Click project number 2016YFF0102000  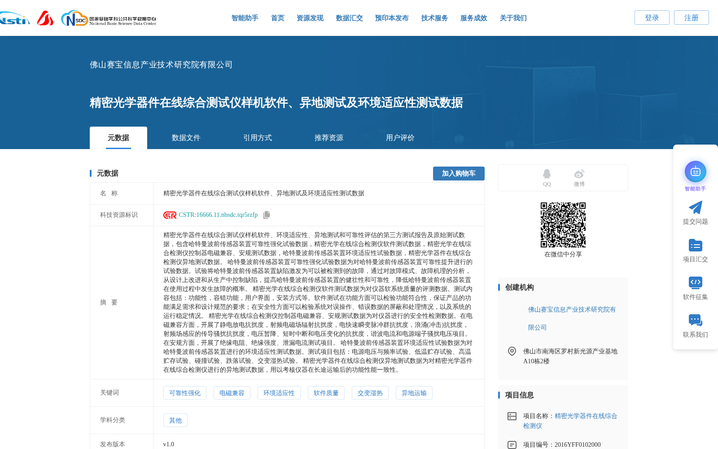(578, 445)
